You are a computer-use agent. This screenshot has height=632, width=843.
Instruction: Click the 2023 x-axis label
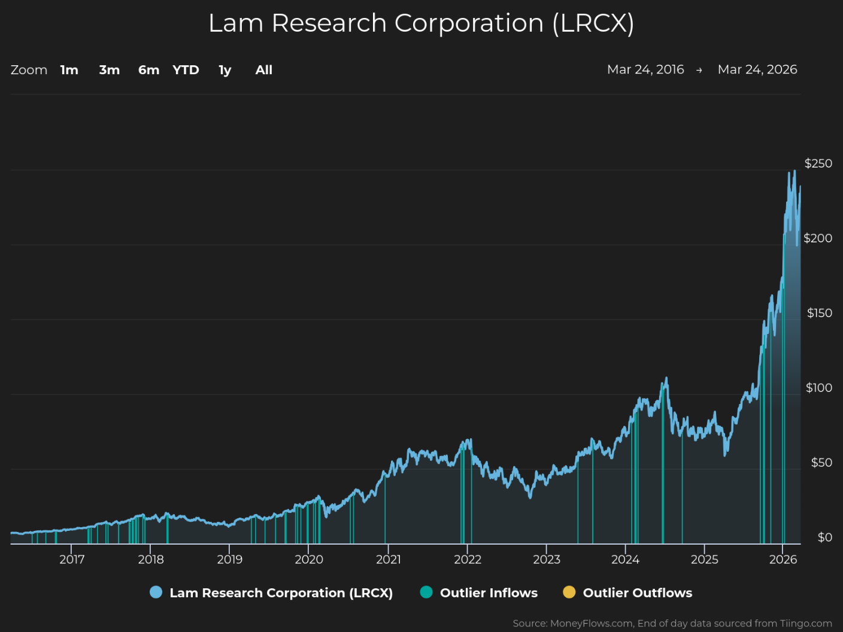pyautogui.click(x=547, y=560)
